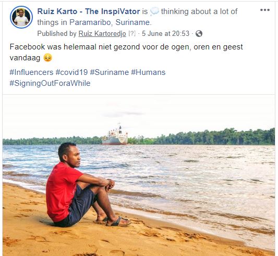Viewport: 278px width, 256px height.
Task: Open the beach photo in full view
Action: (139, 175)
